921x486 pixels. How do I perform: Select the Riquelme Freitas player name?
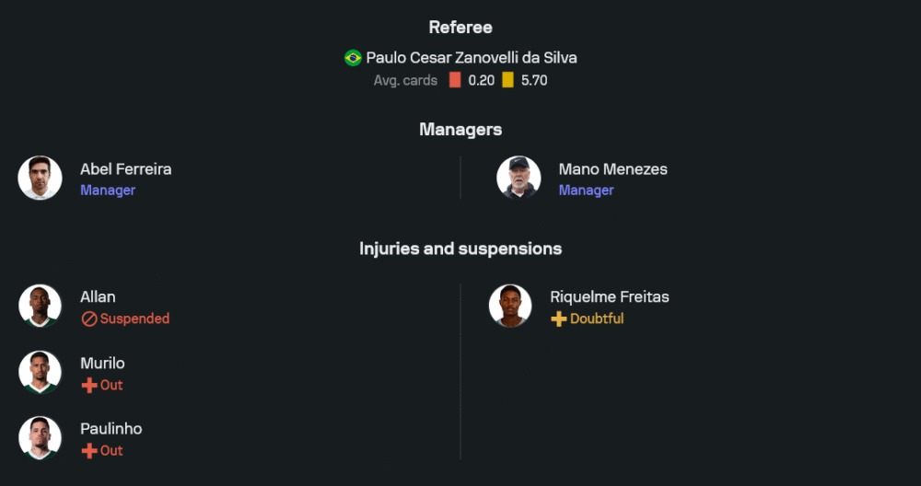(609, 296)
